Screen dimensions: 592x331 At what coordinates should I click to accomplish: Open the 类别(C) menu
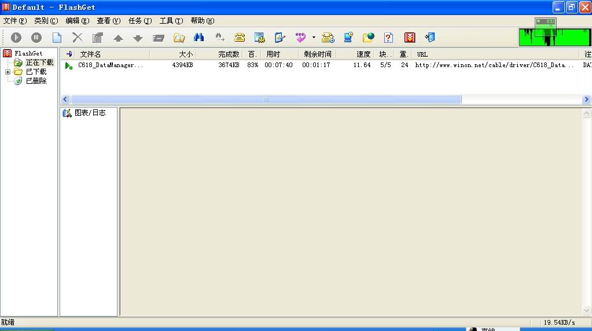coord(46,21)
